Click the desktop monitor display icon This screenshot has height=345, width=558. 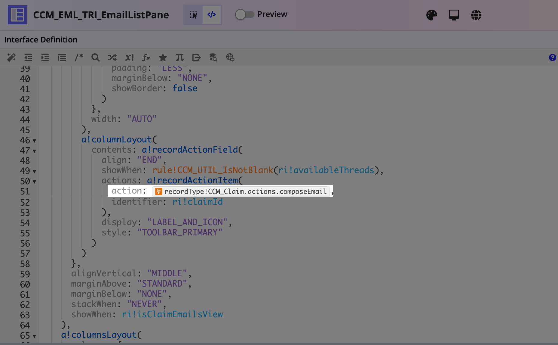tap(454, 15)
